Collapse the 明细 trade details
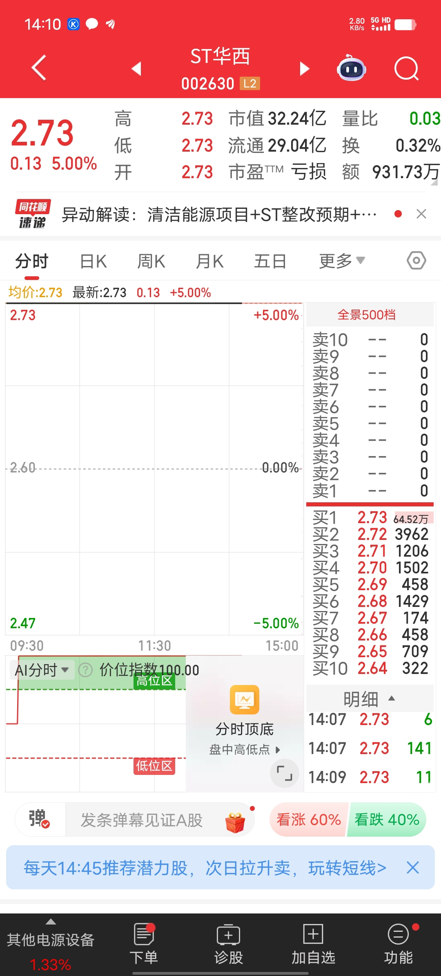This screenshot has height=976, width=441. [370, 699]
